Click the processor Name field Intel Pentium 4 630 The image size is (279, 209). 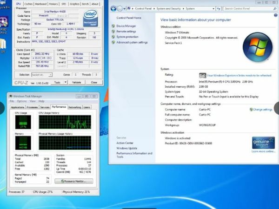55,12
